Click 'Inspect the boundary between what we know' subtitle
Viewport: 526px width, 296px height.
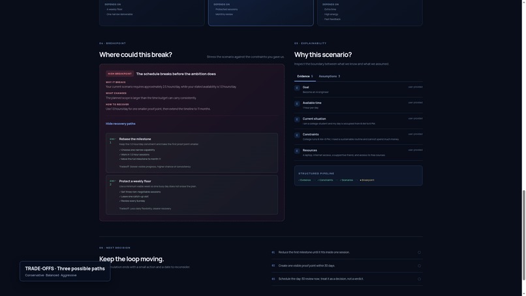pos(341,64)
